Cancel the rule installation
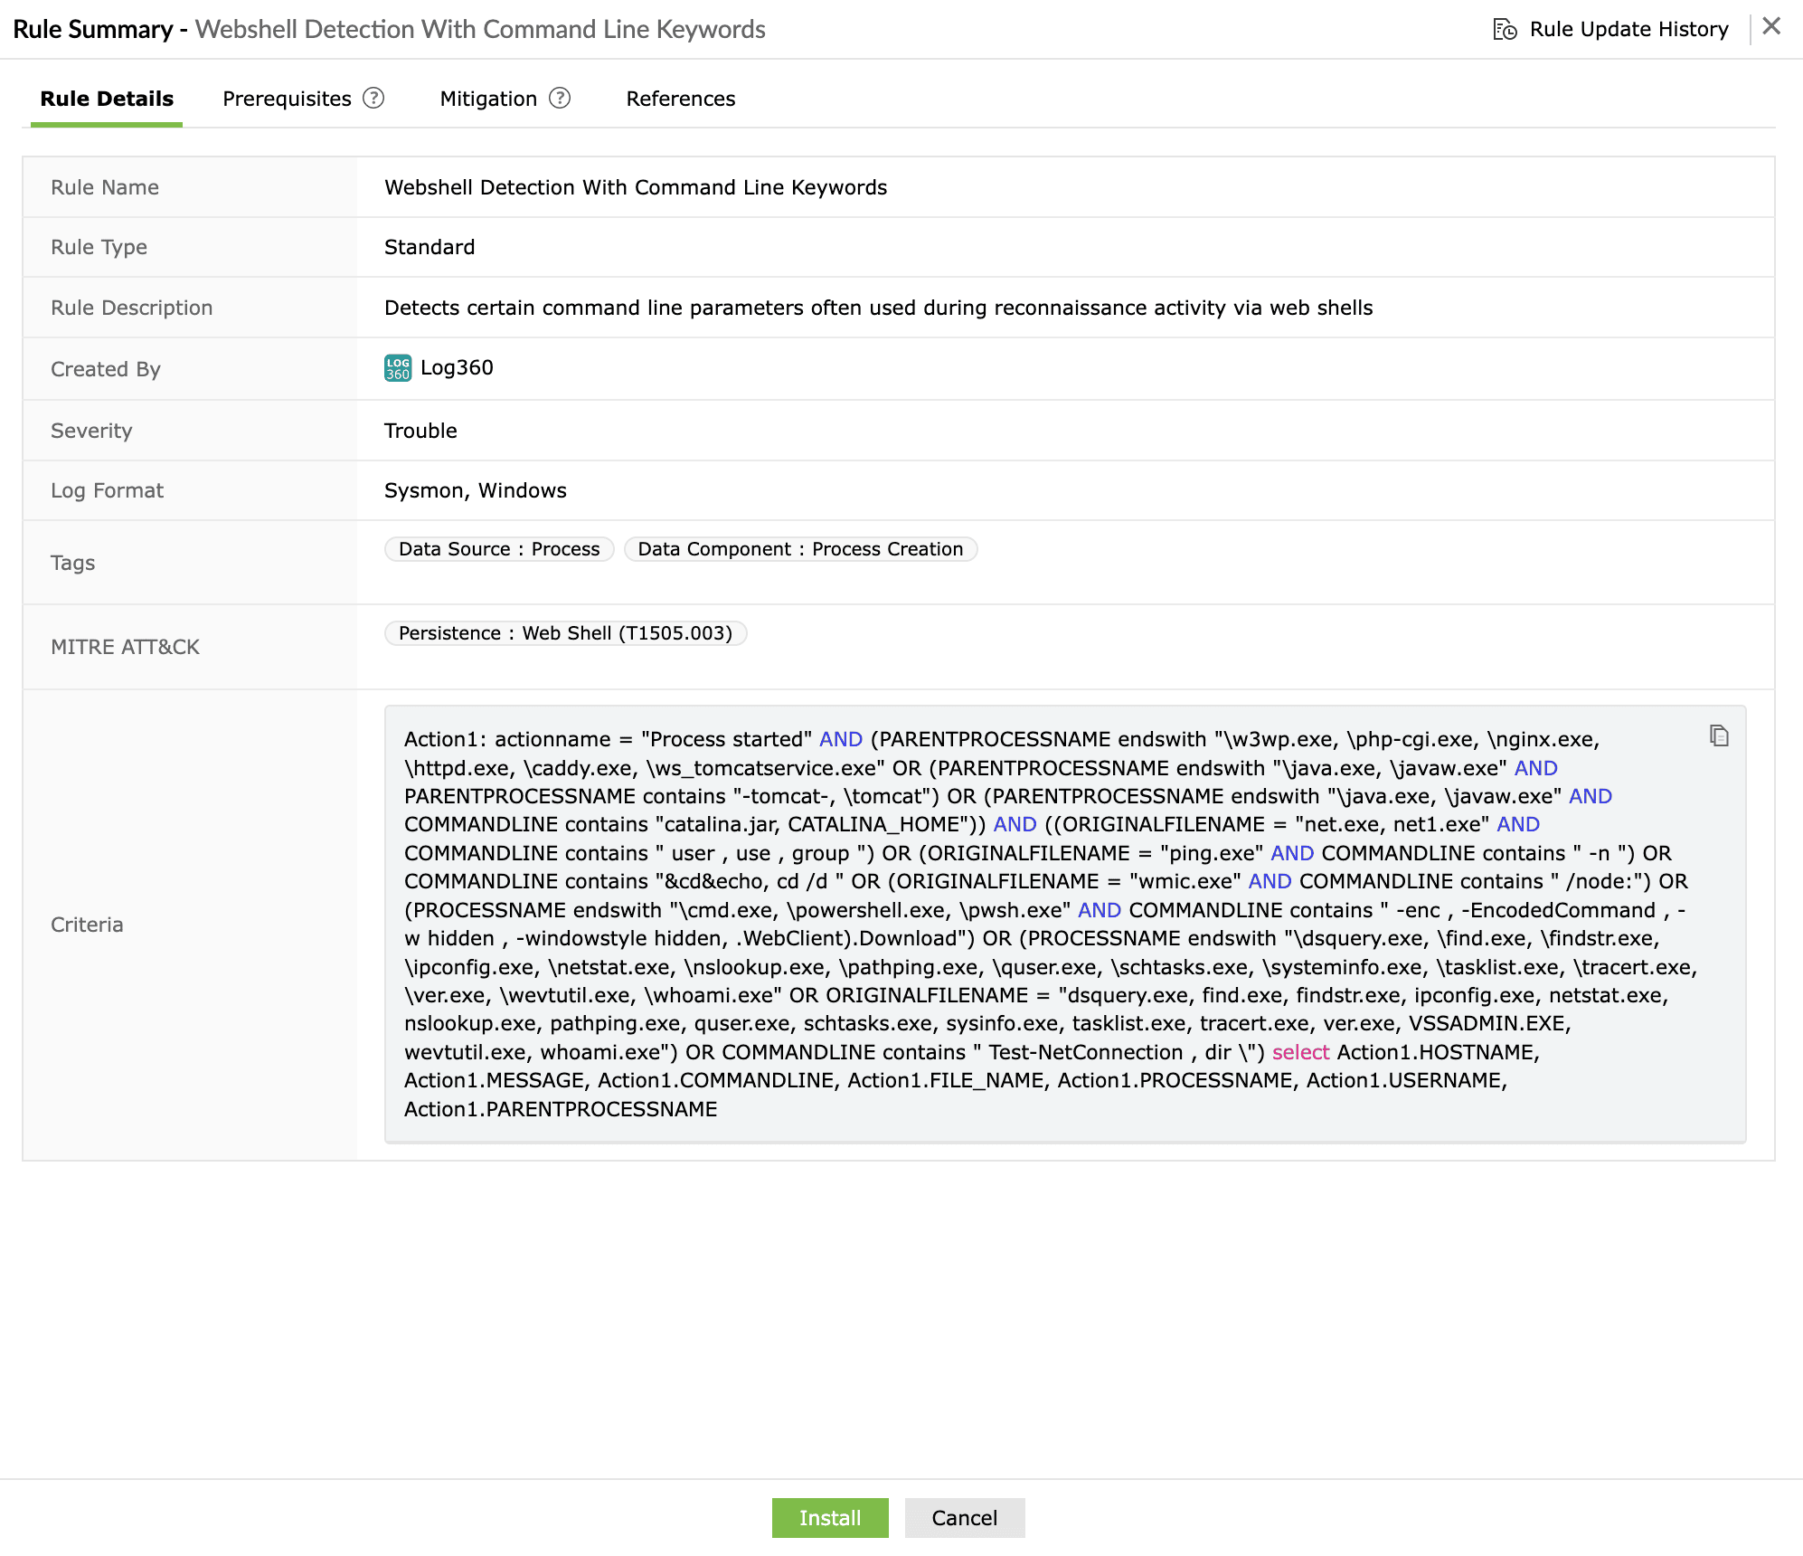This screenshot has height=1556, width=1803. pos(964,1518)
